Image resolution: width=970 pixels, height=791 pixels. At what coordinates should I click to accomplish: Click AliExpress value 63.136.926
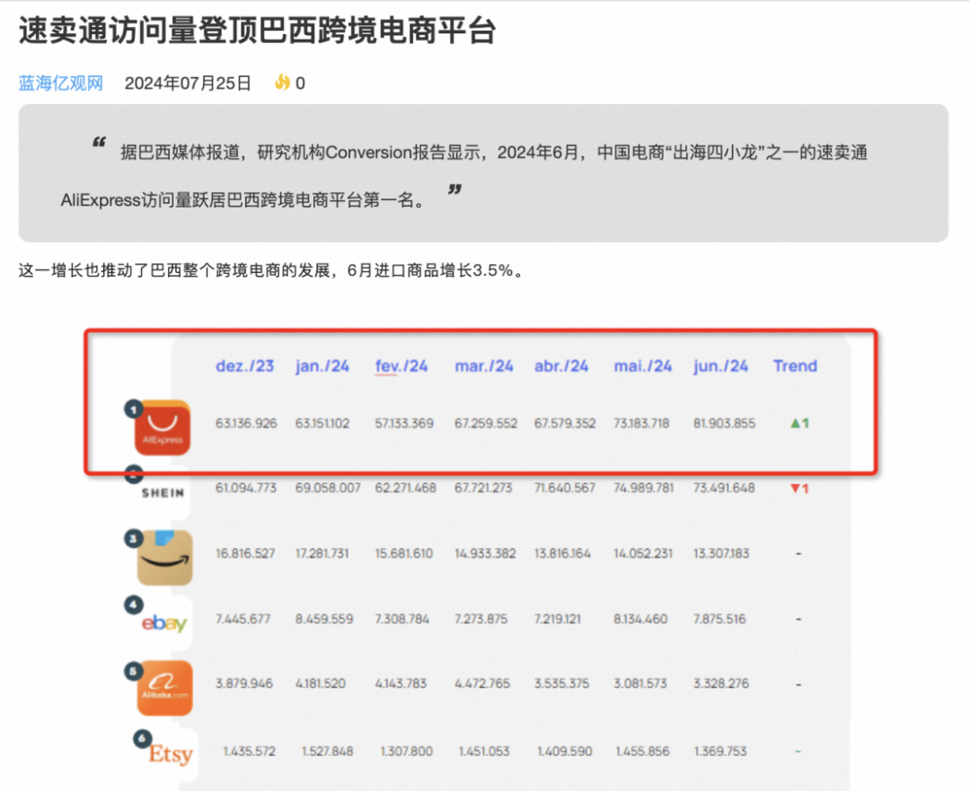[x=246, y=424]
